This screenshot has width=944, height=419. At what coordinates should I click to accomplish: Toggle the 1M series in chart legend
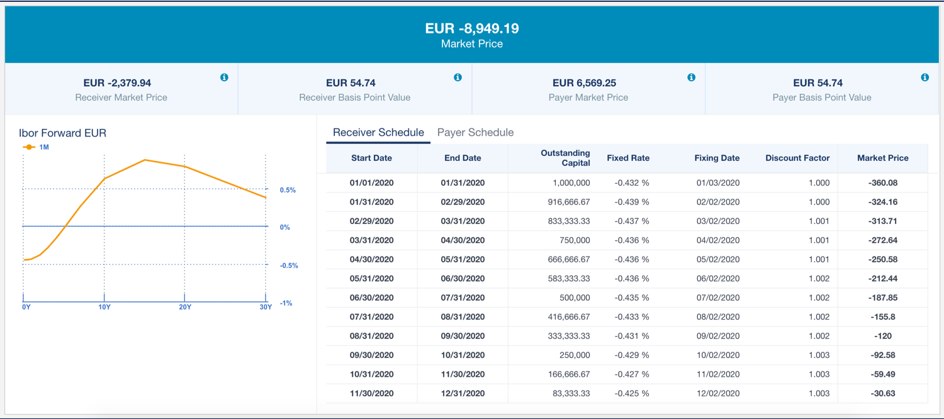[38, 147]
